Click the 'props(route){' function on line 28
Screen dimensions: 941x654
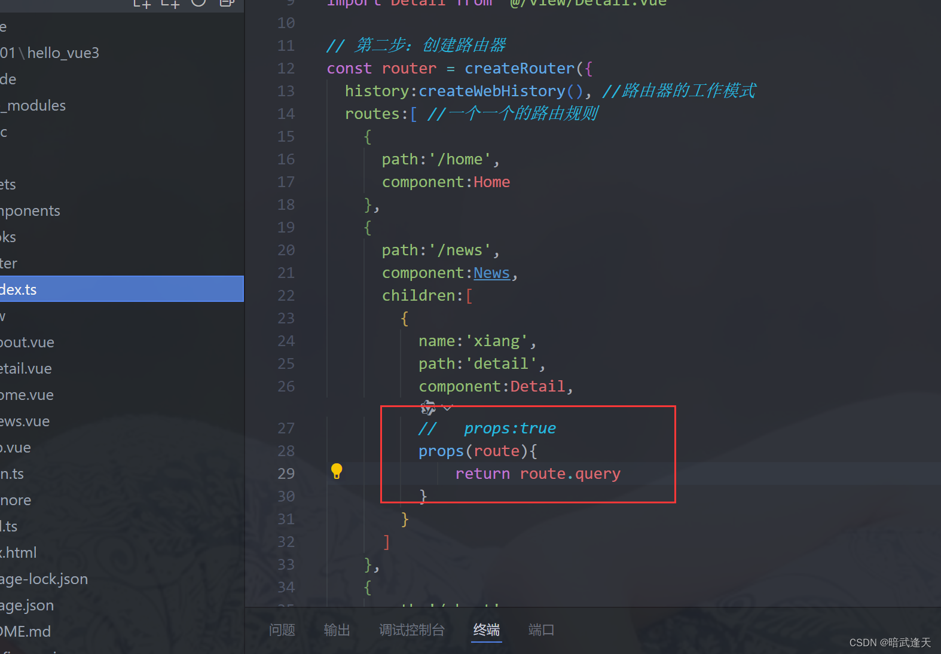[478, 451]
